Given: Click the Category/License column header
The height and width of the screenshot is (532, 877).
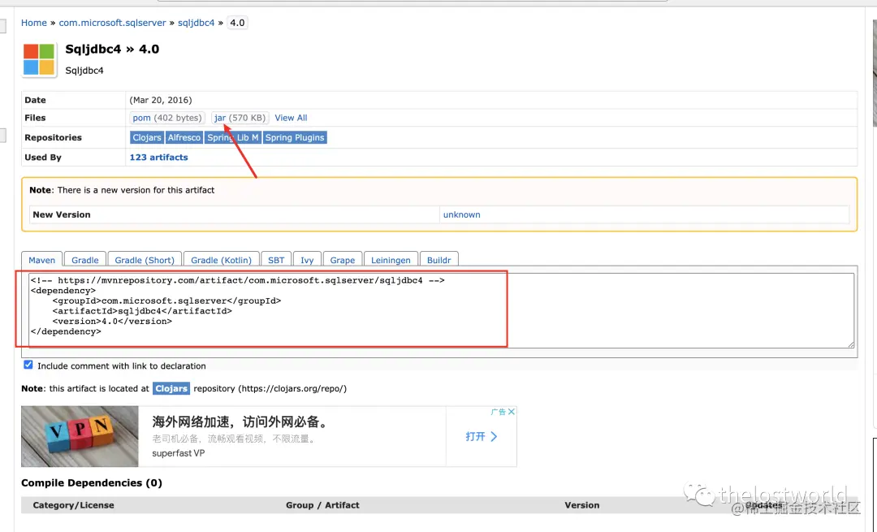Looking at the screenshot, I should (73, 505).
